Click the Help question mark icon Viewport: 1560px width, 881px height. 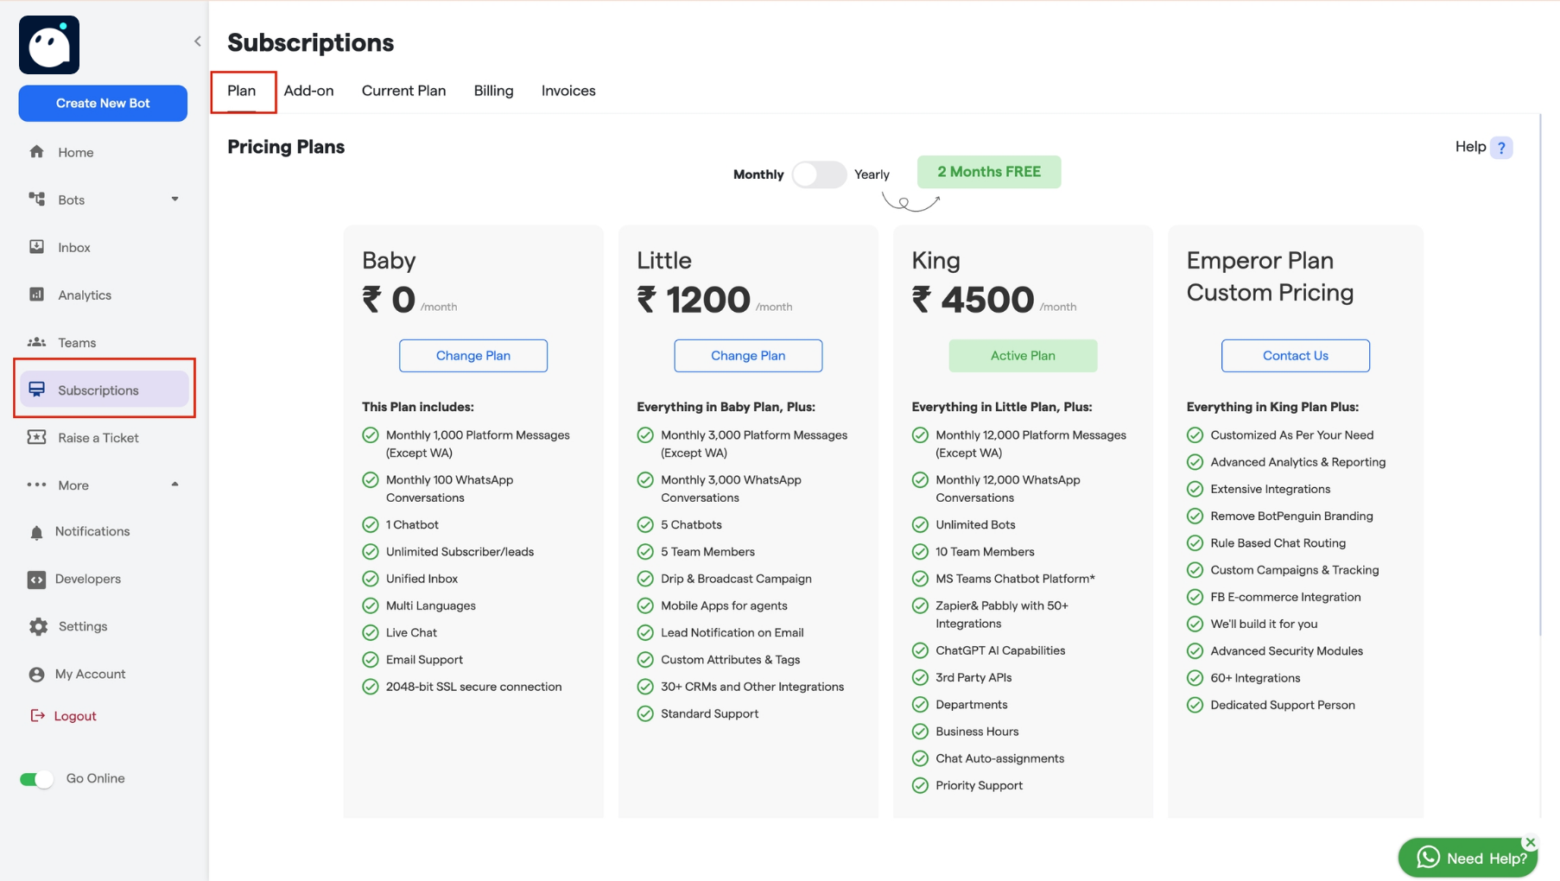1501,147
